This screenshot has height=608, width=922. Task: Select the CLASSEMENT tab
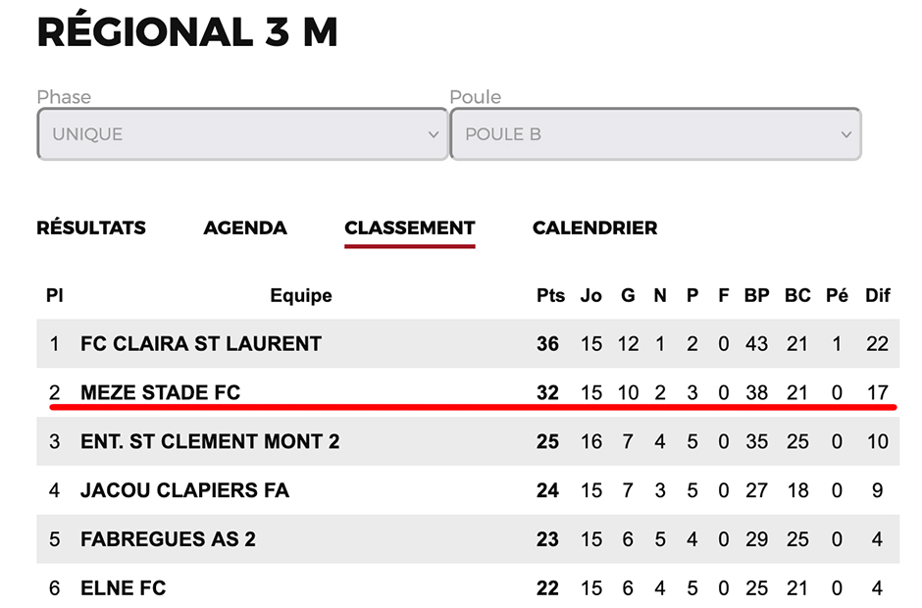[410, 228]
